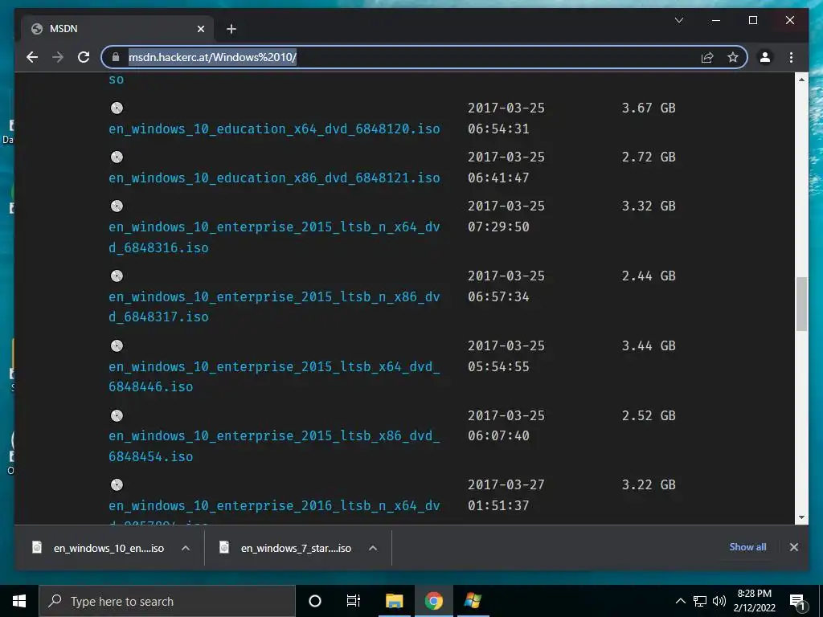This screenshot has width=823, height=617.
Task: Reload the MSDN page
Action: coord(84,57)
